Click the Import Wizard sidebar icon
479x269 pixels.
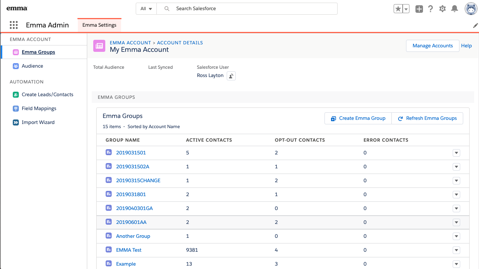point(16,122)
